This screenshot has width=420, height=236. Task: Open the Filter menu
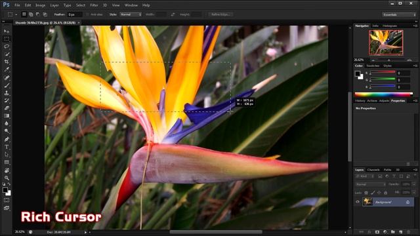coord(94,5)
